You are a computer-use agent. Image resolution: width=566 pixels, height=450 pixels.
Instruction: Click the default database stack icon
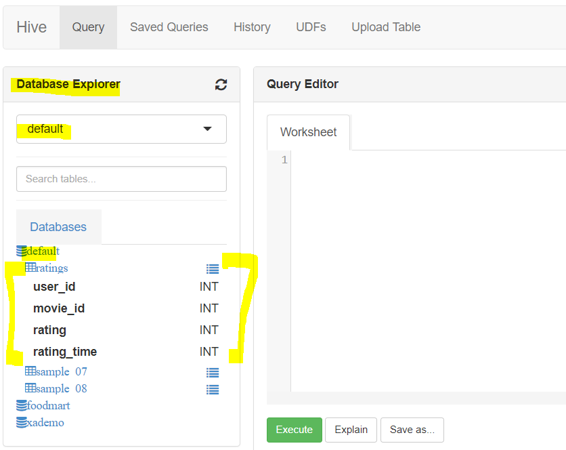coord(22,251)
